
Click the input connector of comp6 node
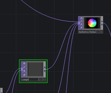(22, 69)
